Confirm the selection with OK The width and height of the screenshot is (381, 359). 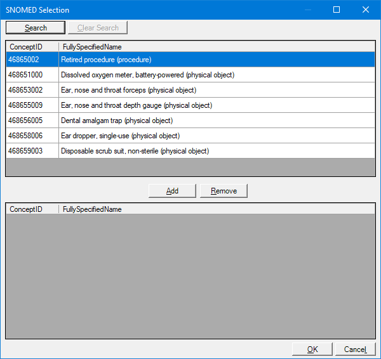tap(312, 349)
